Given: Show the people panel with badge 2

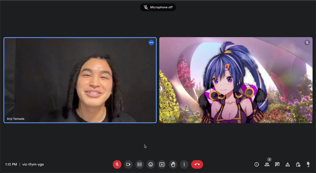Looking at the screenshot, I should 267,164.
